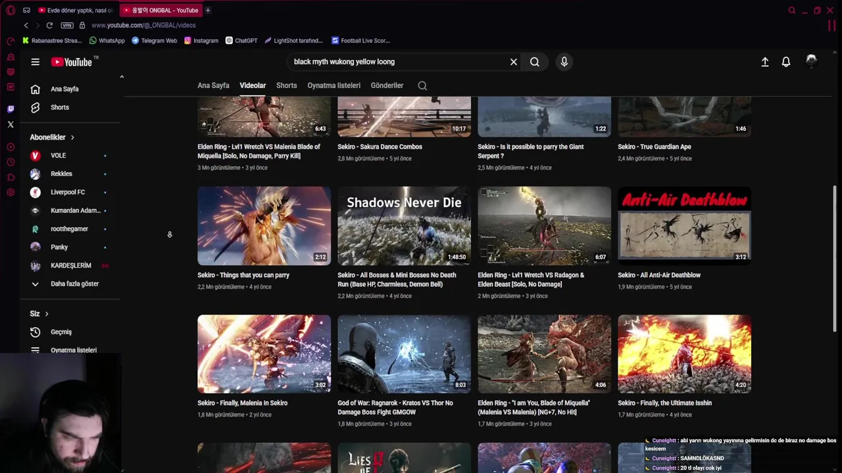This screenshot has width=842, height=473.
Task: Click the site padlock icon
Action: (x=82, y=25)
